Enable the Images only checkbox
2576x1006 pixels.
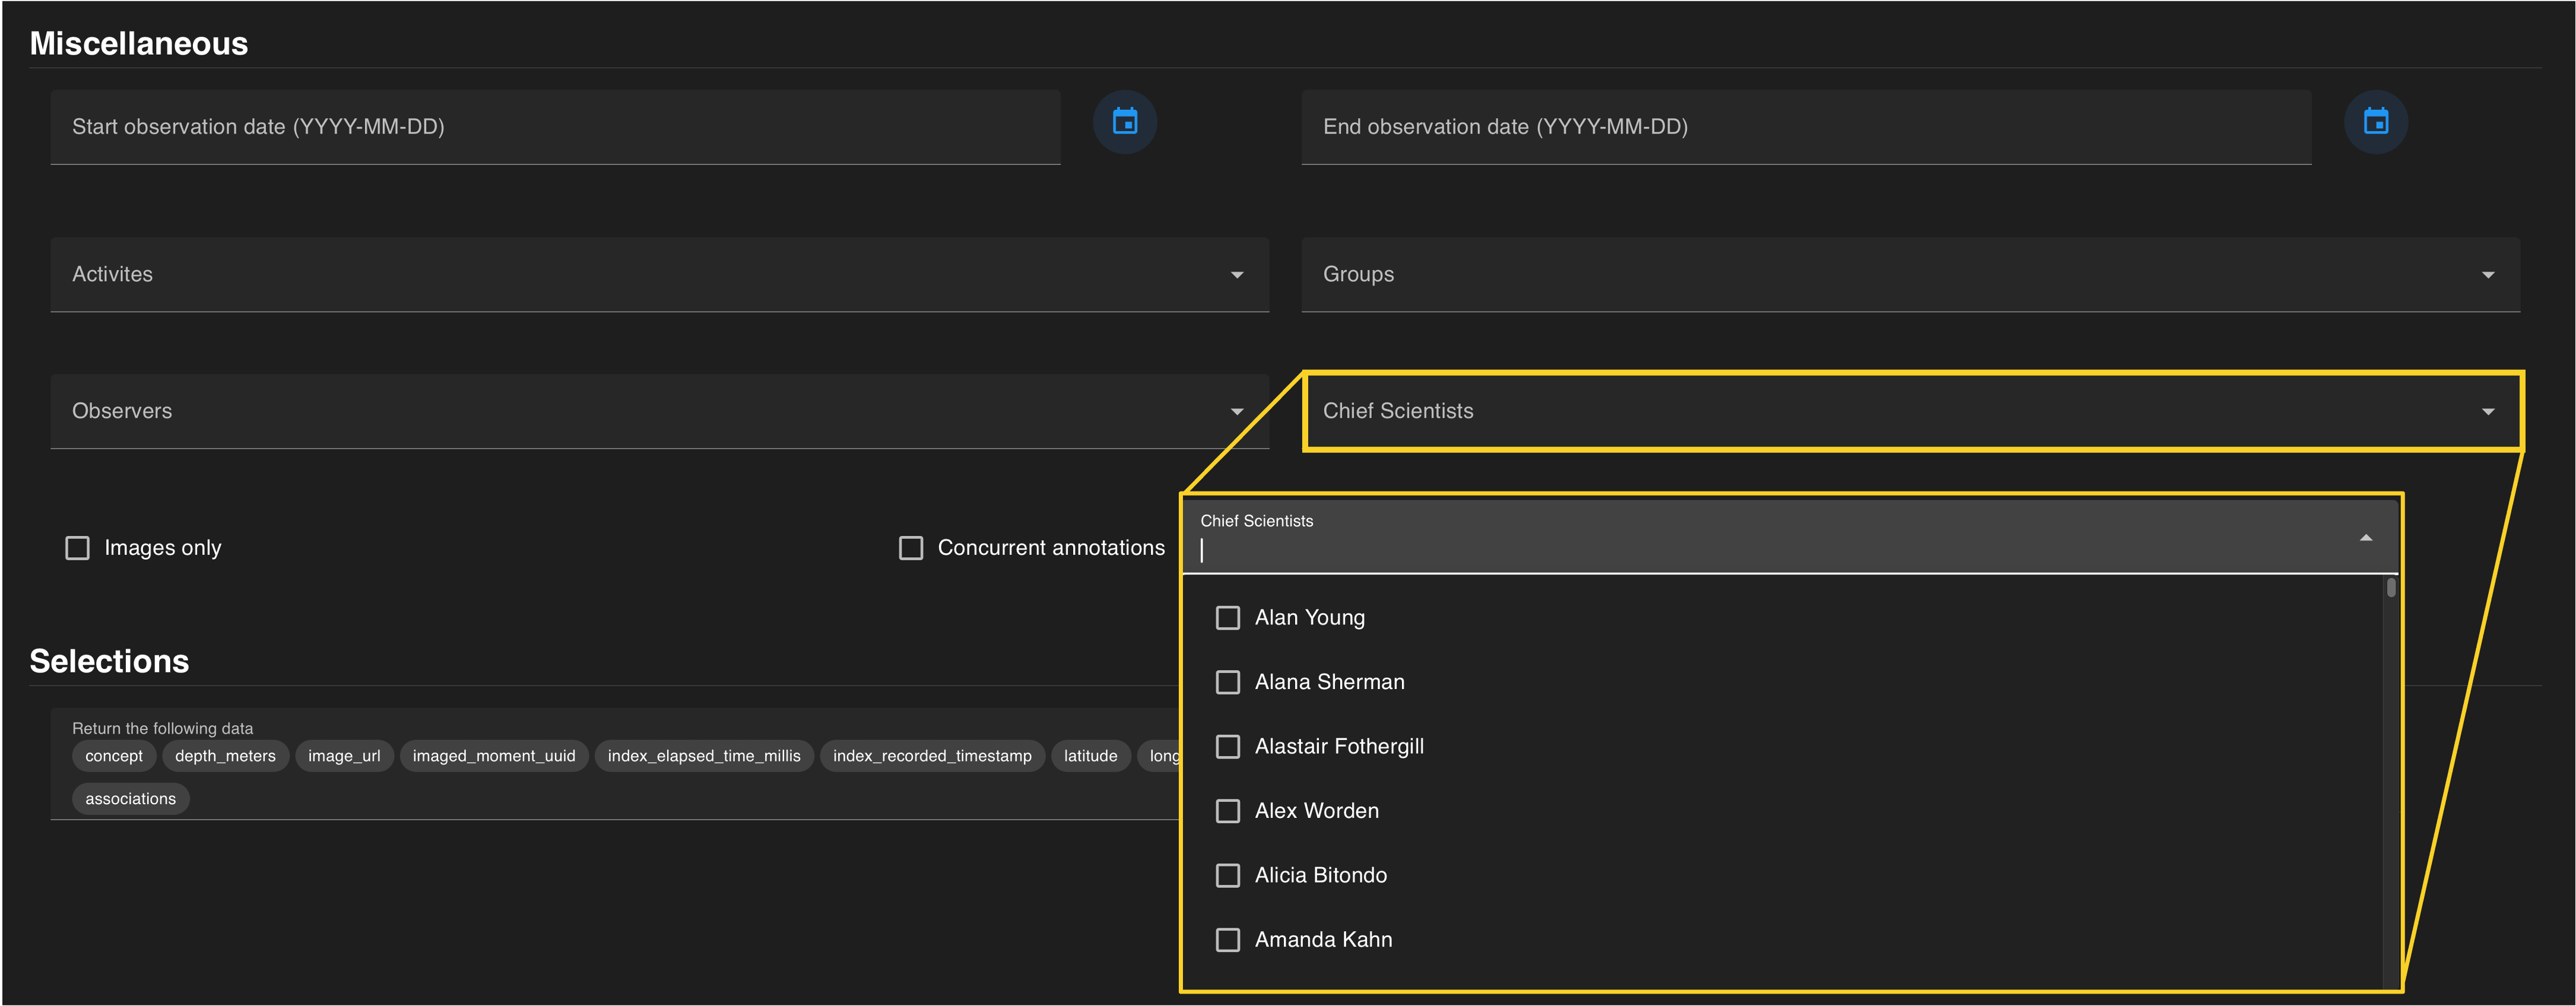(x=77, y=548)
